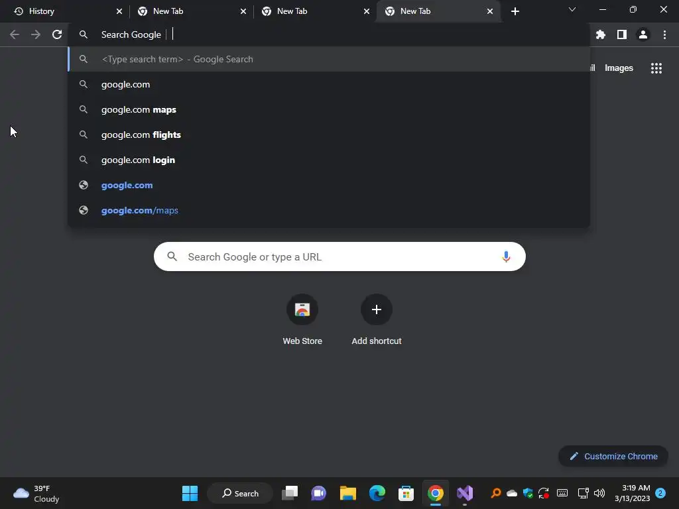
Task: Open a new tab with plus button
Action: click(515, 12)
